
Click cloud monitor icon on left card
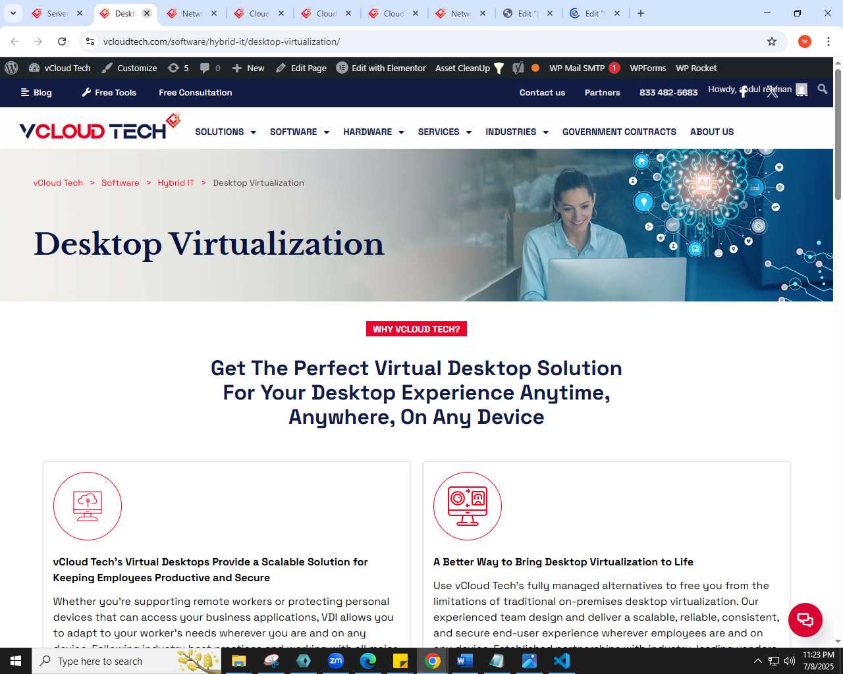coord(88,506)
